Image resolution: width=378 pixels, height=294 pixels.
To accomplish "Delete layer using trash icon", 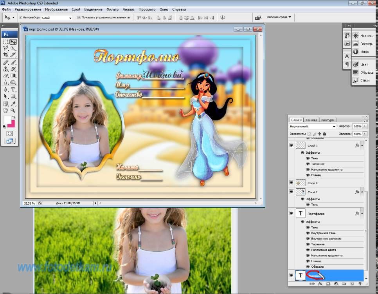I will click(360, 284).
